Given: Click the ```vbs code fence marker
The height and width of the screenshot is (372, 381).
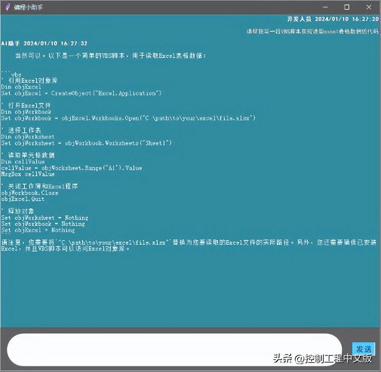Looking at the screenshot, I should click(11, 74).
